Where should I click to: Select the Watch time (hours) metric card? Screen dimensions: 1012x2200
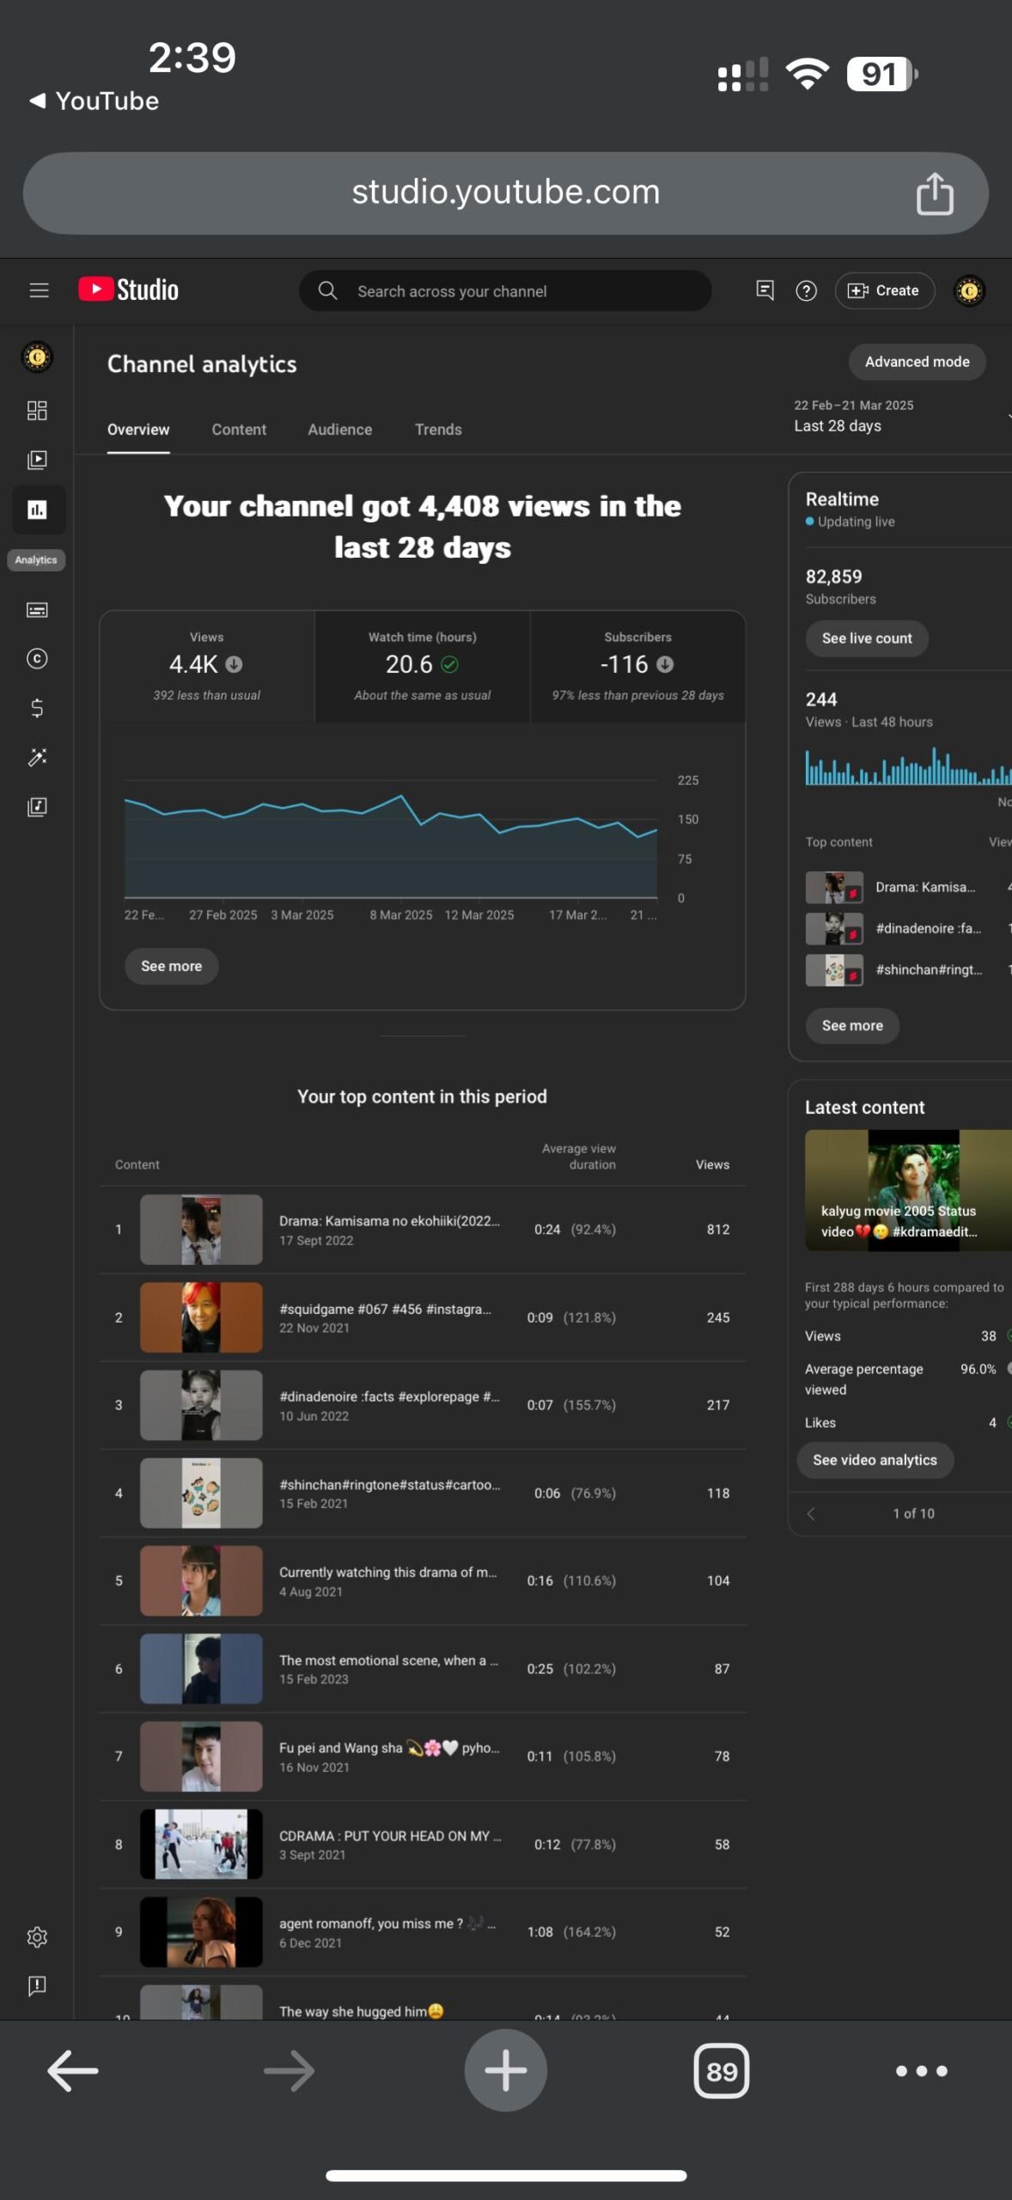(x=423, y=666)
